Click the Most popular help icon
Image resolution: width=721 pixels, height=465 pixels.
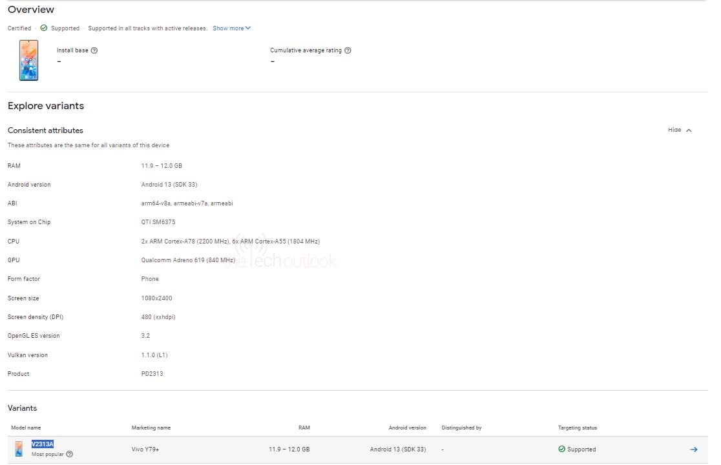pos(70,454)
